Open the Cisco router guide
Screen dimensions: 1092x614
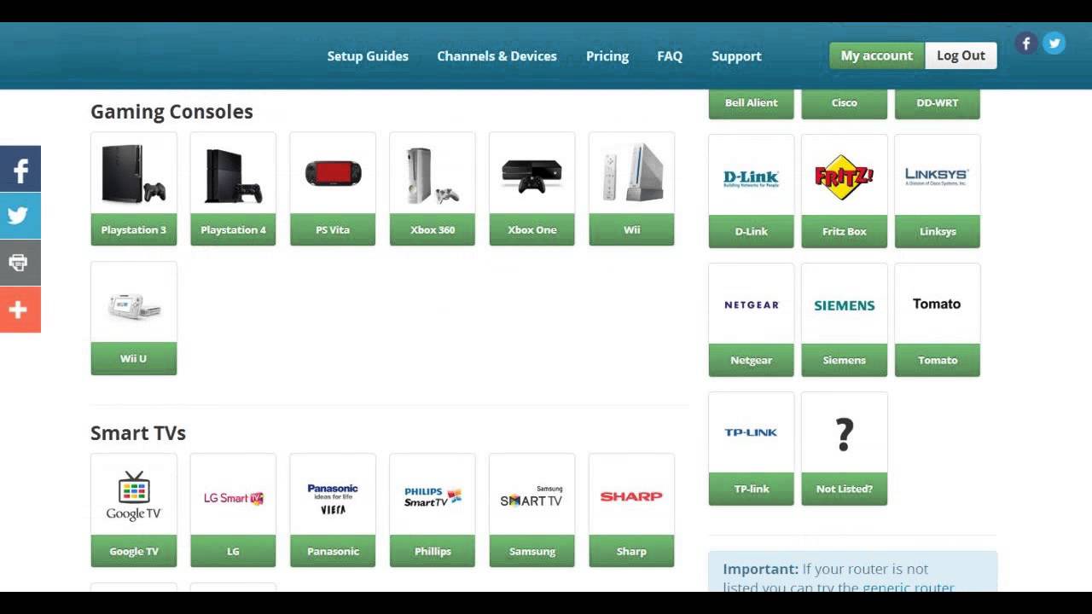point(844,103)
